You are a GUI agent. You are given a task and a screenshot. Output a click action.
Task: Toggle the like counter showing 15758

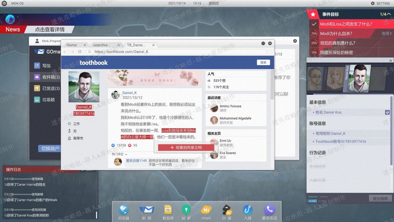click(118, 145)
